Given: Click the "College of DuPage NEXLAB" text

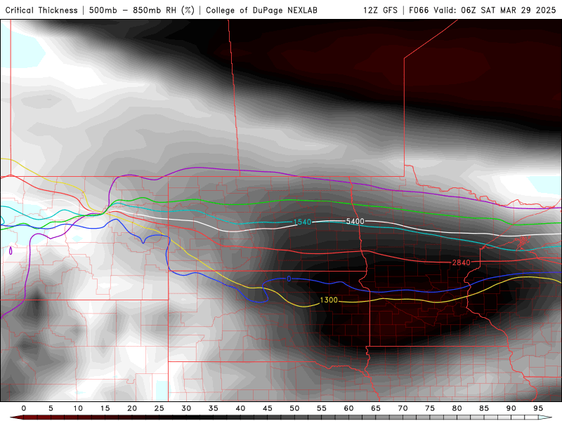Looking at the screenshot, I should 261,11.
